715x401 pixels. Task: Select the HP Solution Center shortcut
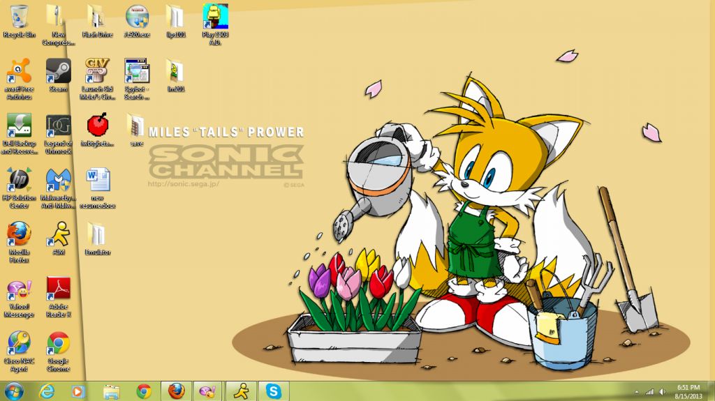click(x=19, y=188)
